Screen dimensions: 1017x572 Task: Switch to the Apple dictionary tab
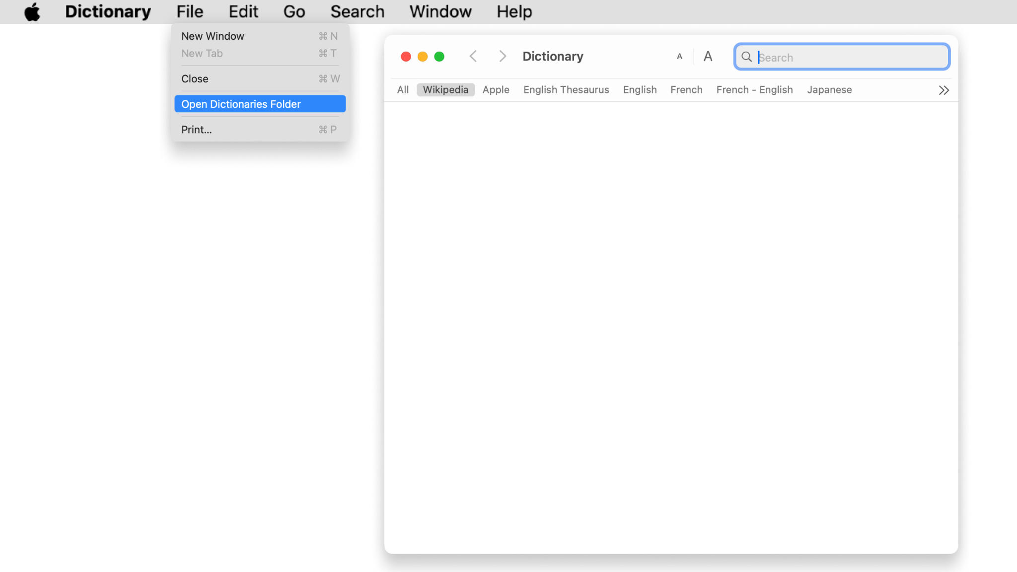click(x=496, y=90)
